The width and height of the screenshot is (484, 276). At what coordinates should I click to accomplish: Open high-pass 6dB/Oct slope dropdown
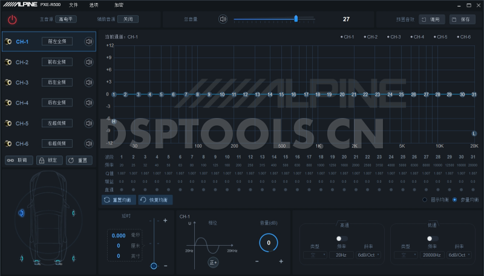(368, 255)
